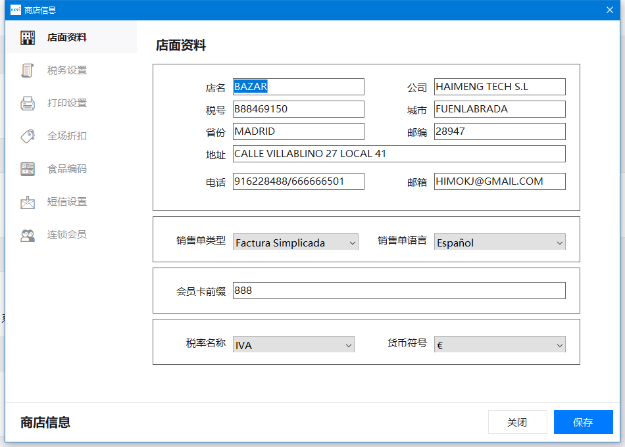This screenshot has width=625, height=447.
Task: Switch to the 连锁会员 section label
Action: point(67,235)
